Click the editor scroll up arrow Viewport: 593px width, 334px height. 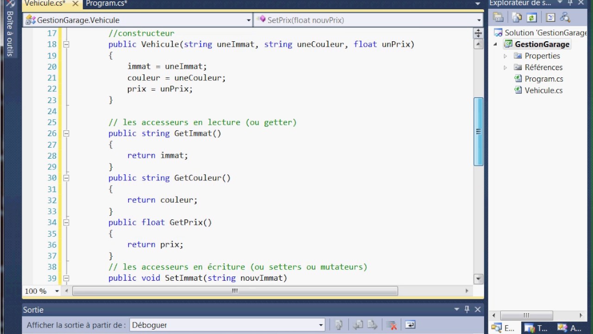[479, 44]
